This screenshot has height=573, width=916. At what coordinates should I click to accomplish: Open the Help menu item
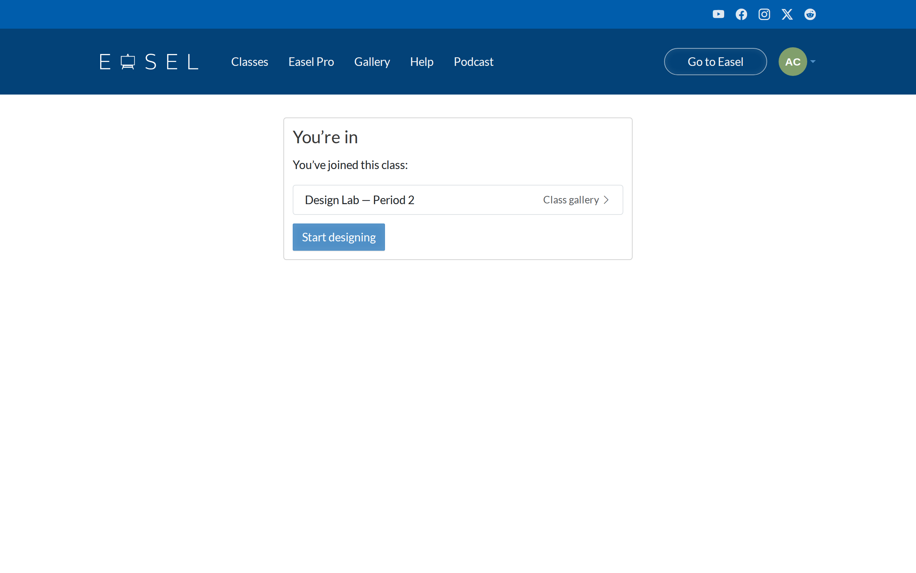pos(422,62)
